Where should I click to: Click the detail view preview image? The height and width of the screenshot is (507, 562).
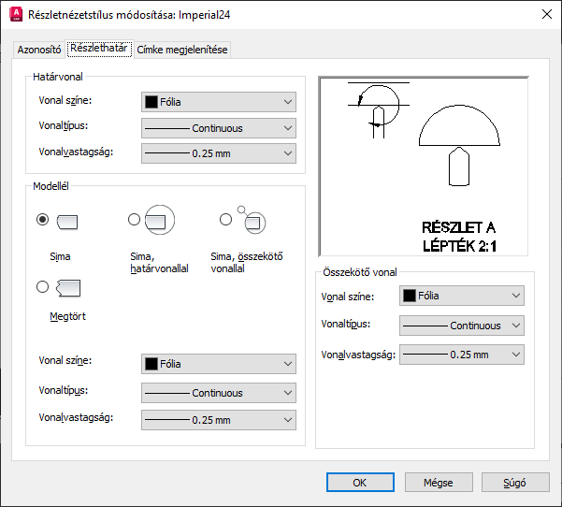[424, 167]
